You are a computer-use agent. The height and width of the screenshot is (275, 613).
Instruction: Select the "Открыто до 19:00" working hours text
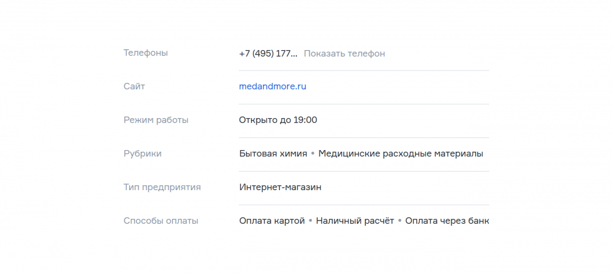coord(278,120)
